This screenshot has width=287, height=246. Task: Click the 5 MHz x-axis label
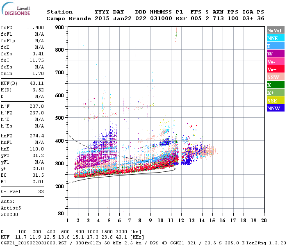[109, 221]
